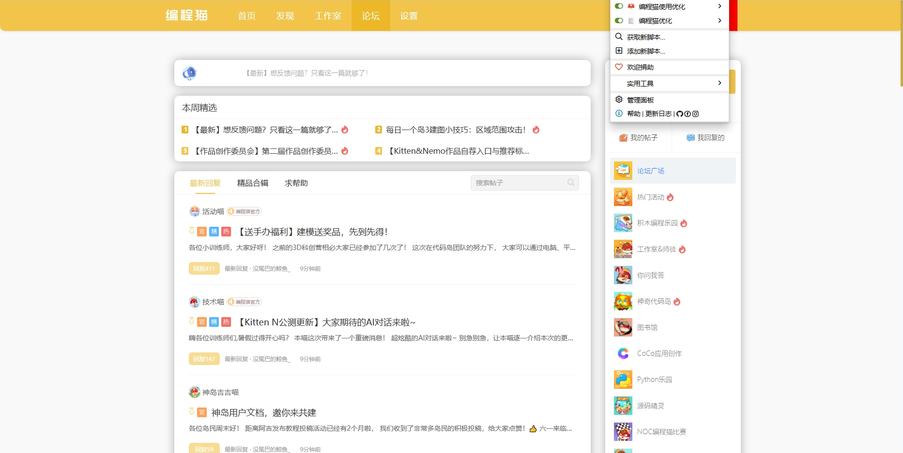Open post 神岛用户文档，邀你来共建
903x453 pixels.
(x=264, y=412)
